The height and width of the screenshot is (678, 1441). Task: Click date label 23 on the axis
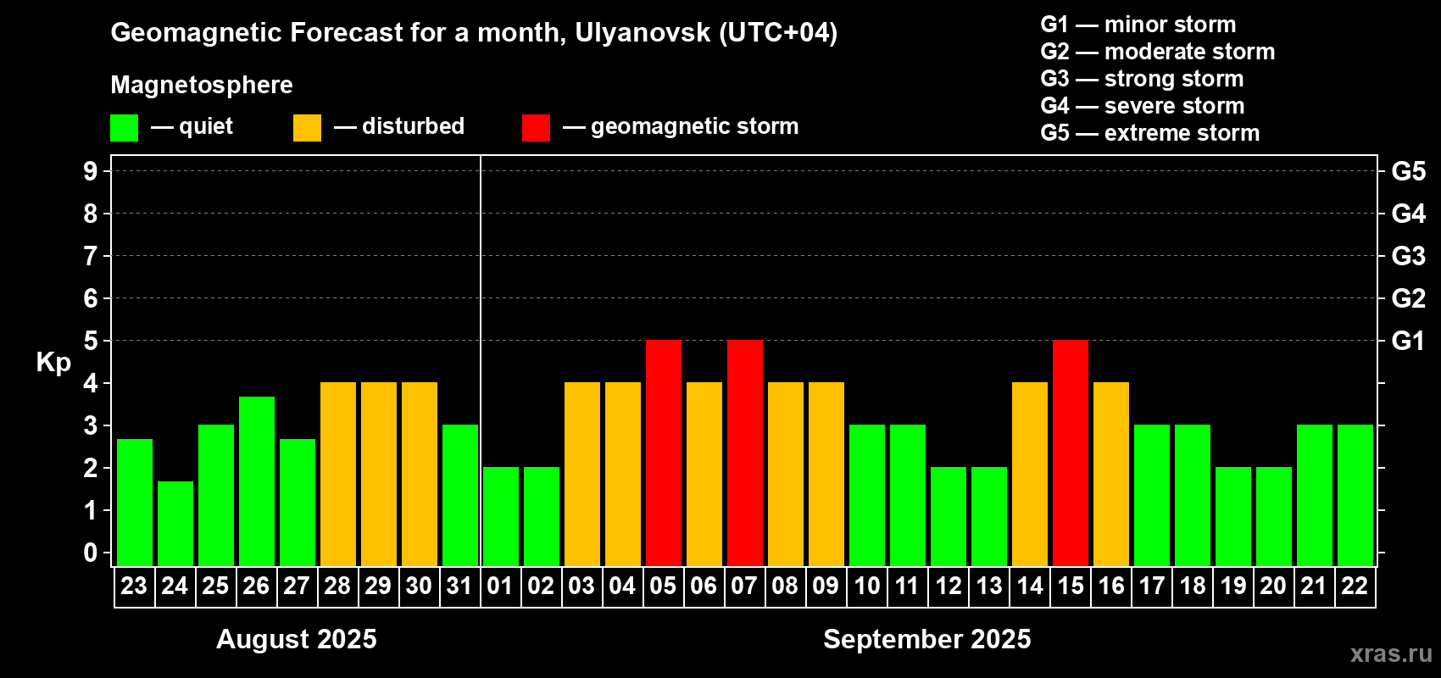[134, 586]
